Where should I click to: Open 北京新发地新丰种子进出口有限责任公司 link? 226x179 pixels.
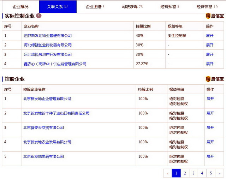tap(56, 113)
